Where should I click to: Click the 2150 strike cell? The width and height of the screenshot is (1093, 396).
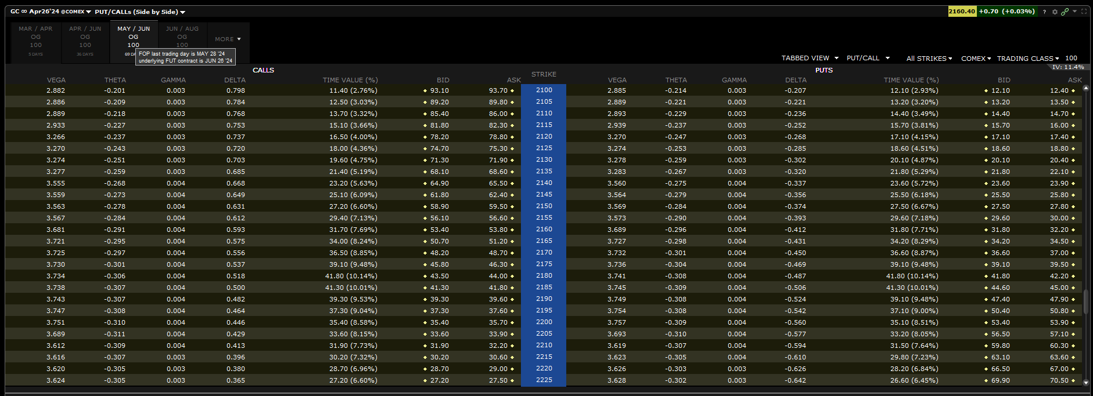click(x=544, y=206)
